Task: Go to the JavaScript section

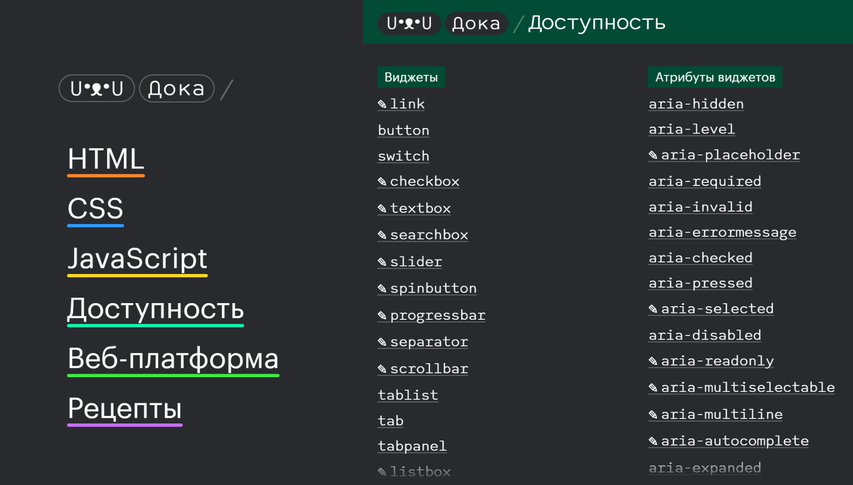Action: pos(137,259)
